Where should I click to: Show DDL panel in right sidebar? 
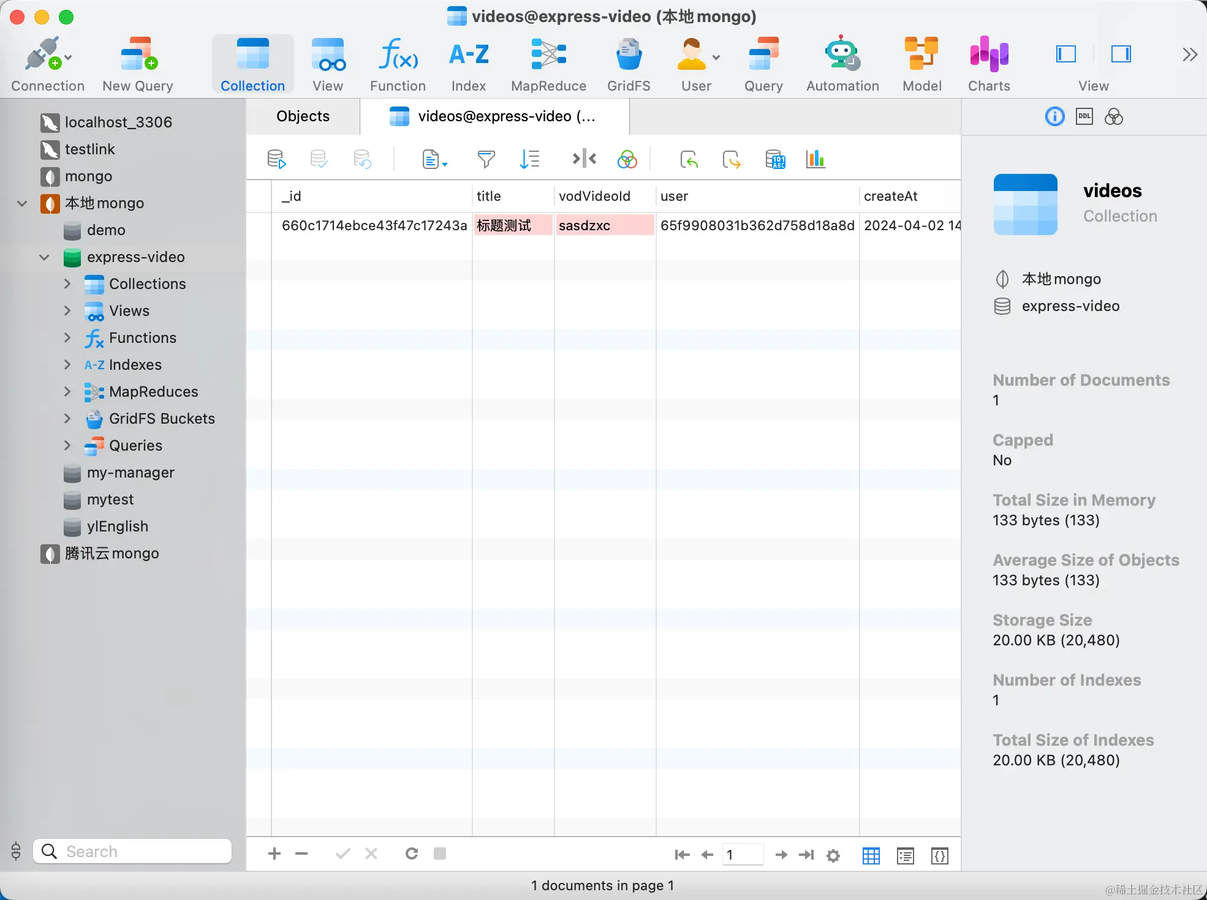[x=1084, y=116]
